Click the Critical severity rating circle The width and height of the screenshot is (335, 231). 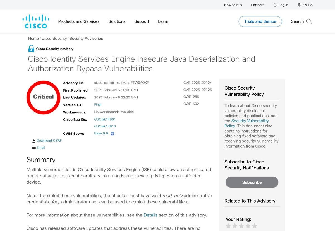[43, 97]
